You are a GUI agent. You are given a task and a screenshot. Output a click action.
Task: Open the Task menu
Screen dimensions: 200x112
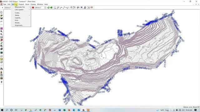click(5, 4)
